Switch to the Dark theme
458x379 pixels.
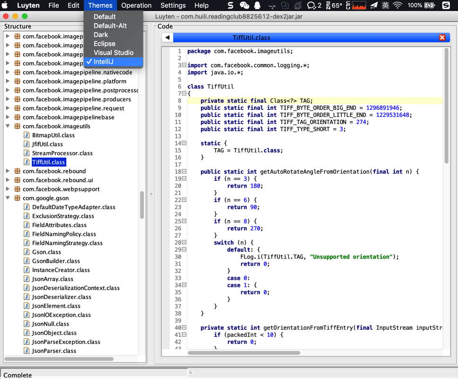(114, 35)
